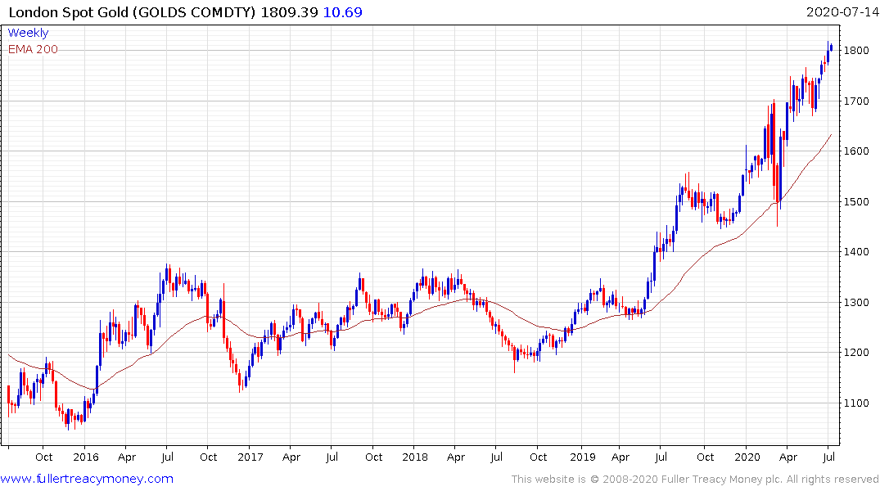
Task: Click the copyright notice Fuller Treacy Money plc
Action: click(x=695, y=480)
